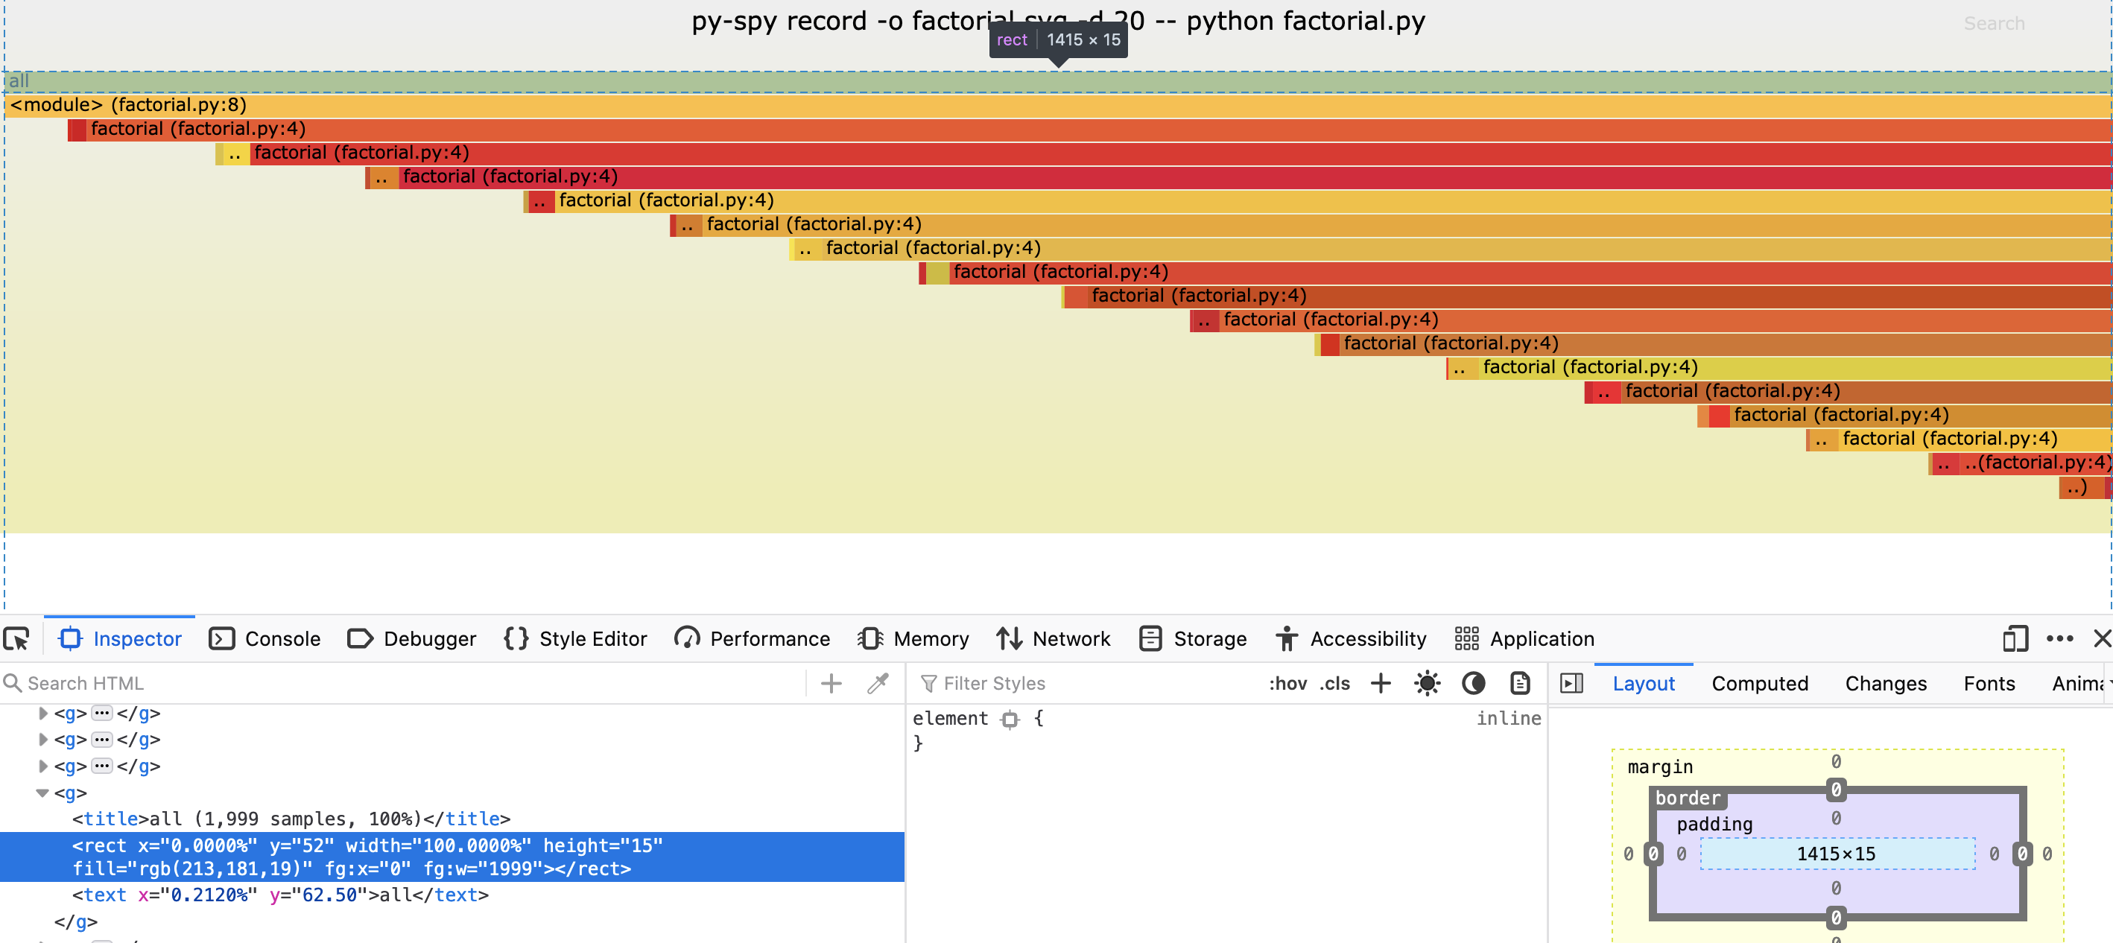Viewport: 2113px width, 943px height.
Task: Click the create new node plus icon
Action: coord(831,683)
